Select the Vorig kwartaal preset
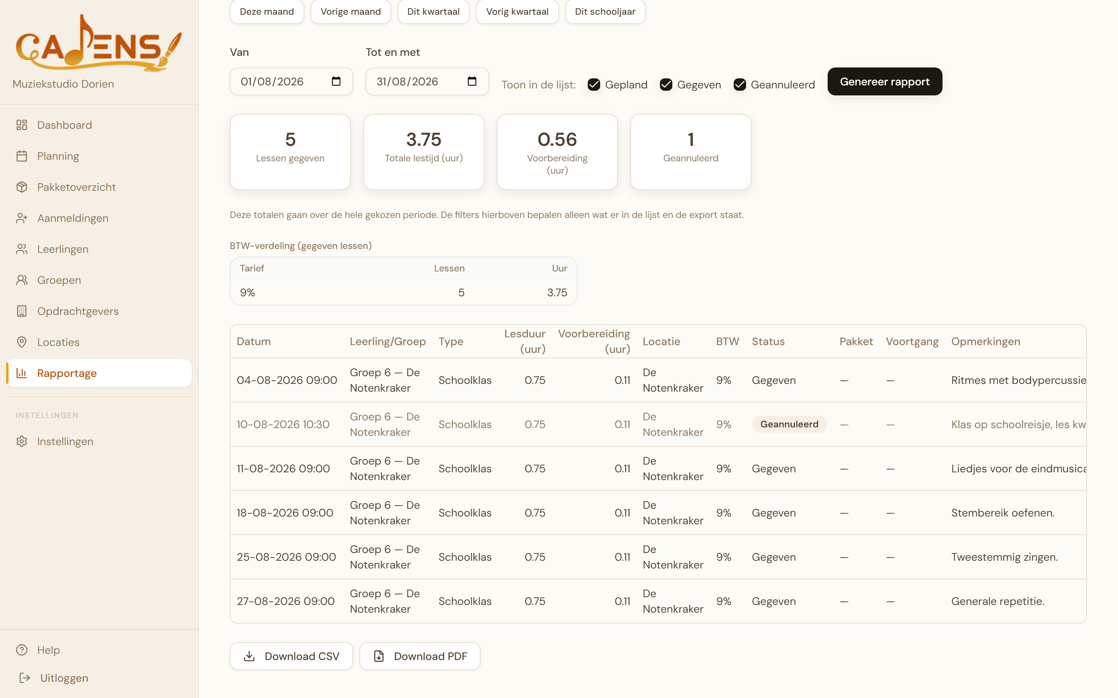The height and width of the screenshot is (698, 1118). click(x=517, y=12)
